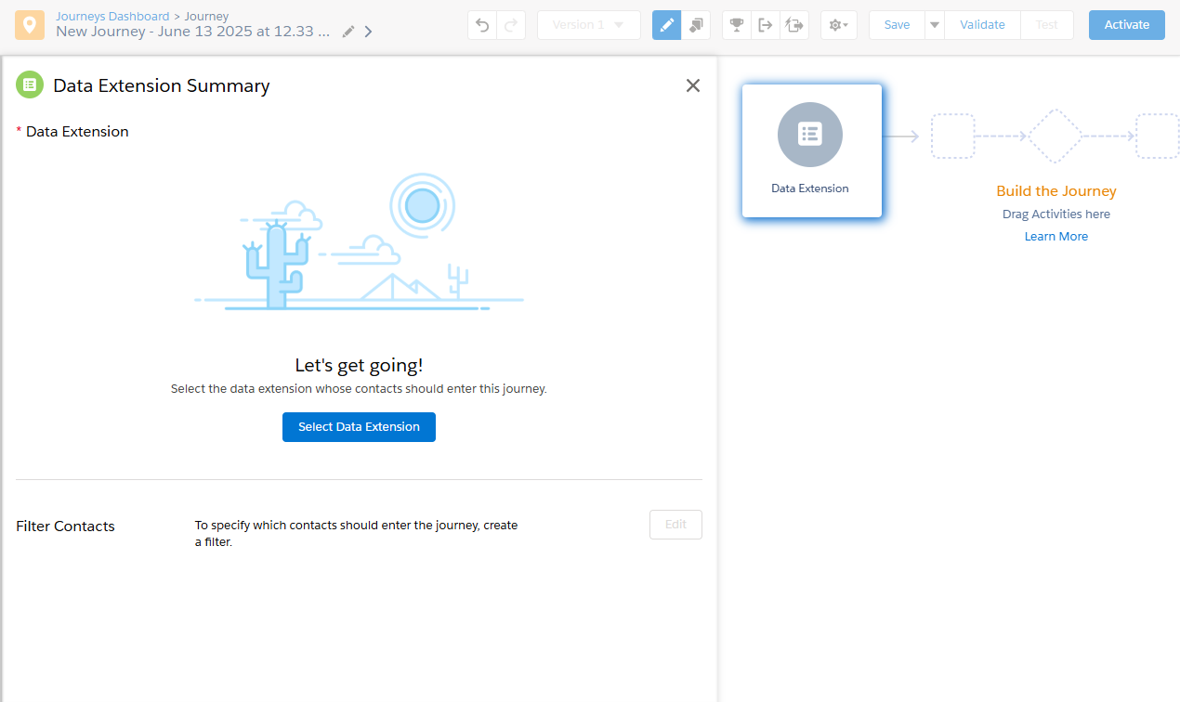
Task: Go to Journeys Dashboard breadcrumb
Action: pos(112,16)
